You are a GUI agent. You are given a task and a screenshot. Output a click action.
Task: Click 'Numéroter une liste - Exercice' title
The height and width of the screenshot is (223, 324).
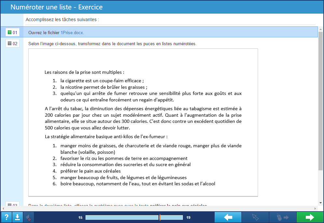point(56,7)
